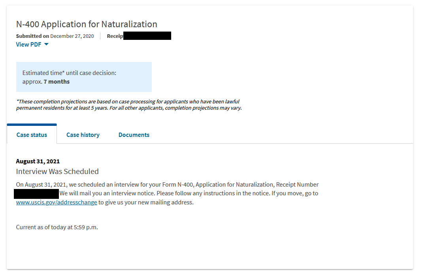Click the Submitted on December 27, 2020 text
Screen dimensions: 421x275
[x=55, y=36]
